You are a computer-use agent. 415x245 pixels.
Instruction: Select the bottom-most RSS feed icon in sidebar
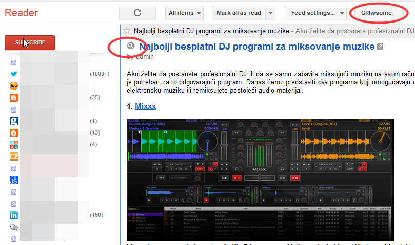pos(14,239)
